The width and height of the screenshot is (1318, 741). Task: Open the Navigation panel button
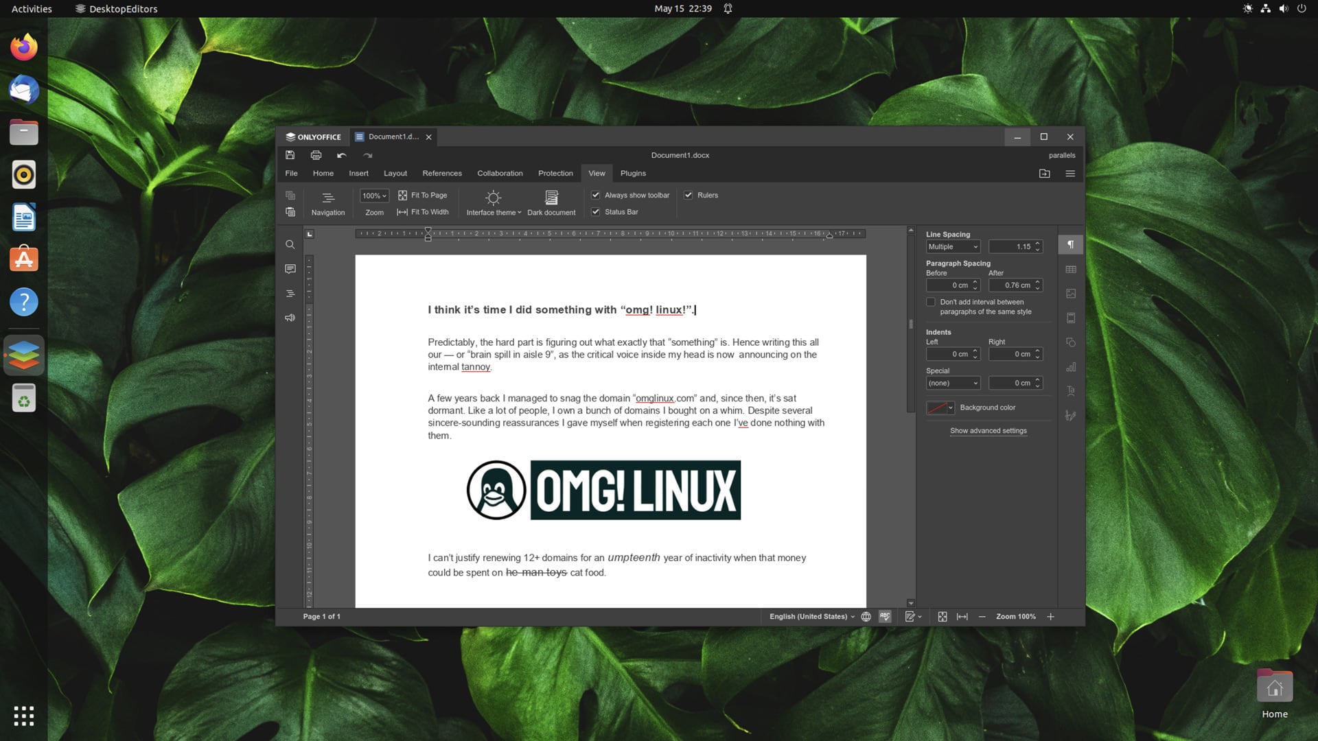click(x=328, y=203)
